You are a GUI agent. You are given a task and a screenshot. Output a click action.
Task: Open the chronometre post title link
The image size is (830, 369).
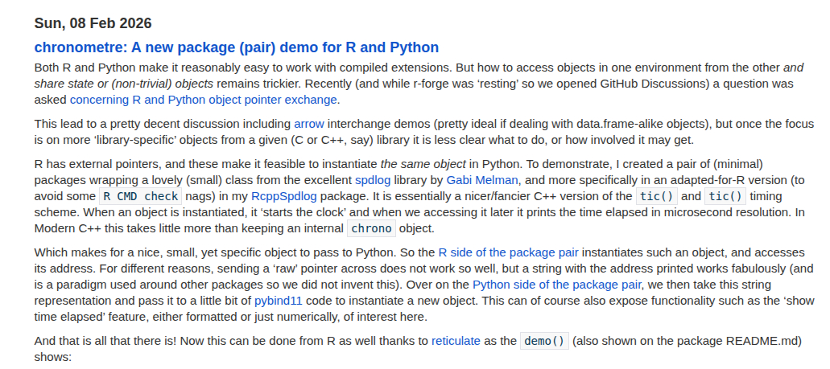pyautogui.click(x=236, y=47)
